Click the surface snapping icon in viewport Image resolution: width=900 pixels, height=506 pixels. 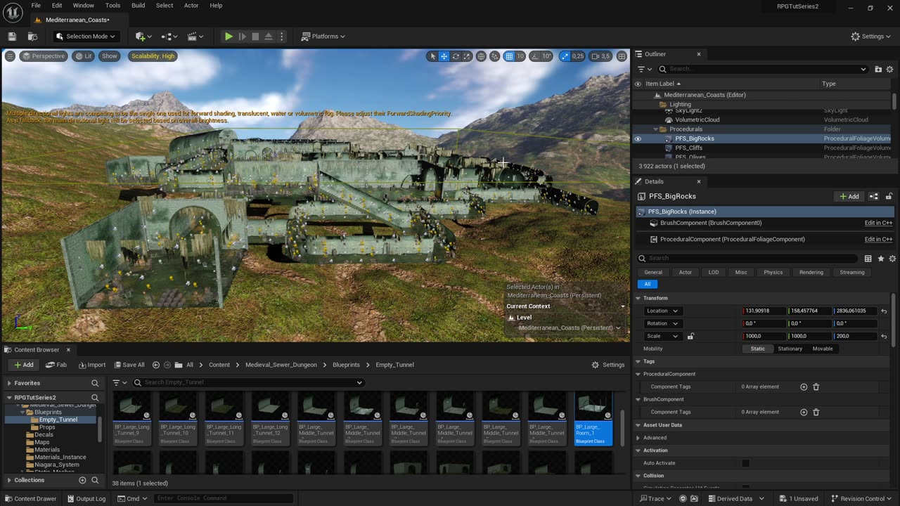(x=495, y=56)
